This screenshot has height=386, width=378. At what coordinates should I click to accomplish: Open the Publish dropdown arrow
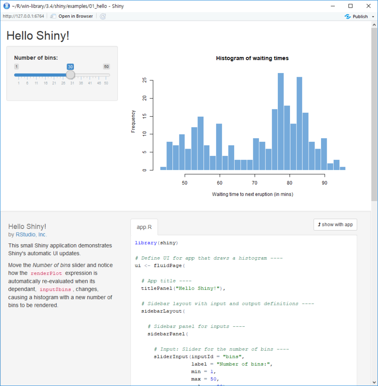click(x=373, y=17)
